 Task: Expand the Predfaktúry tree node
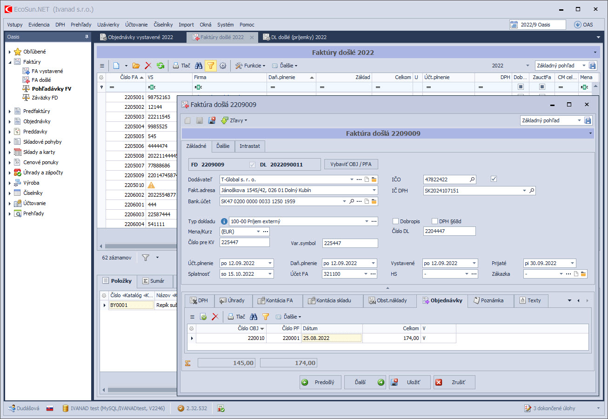click(10, 111)
